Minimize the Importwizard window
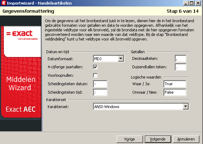This screenshot has height=144, width=203. tap(186, 3)
